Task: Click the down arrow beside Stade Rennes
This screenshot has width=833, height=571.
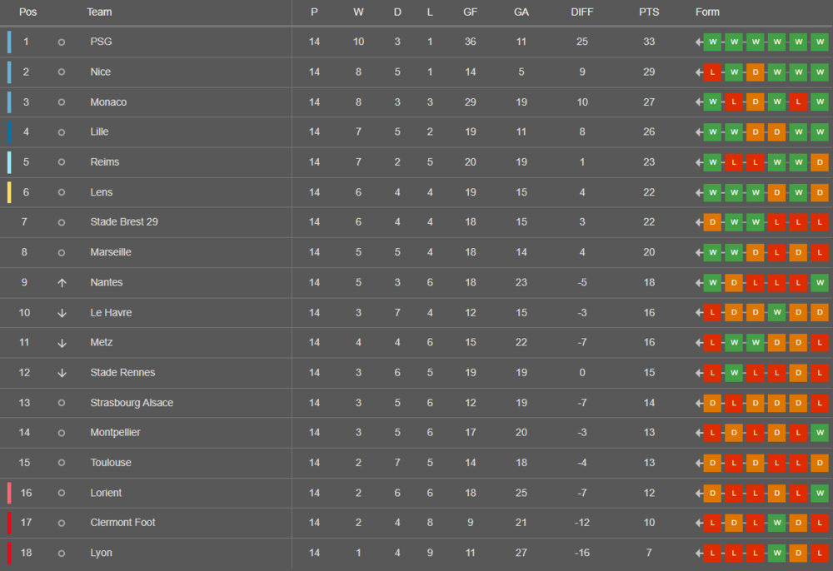Action: [x=62, y=373]
